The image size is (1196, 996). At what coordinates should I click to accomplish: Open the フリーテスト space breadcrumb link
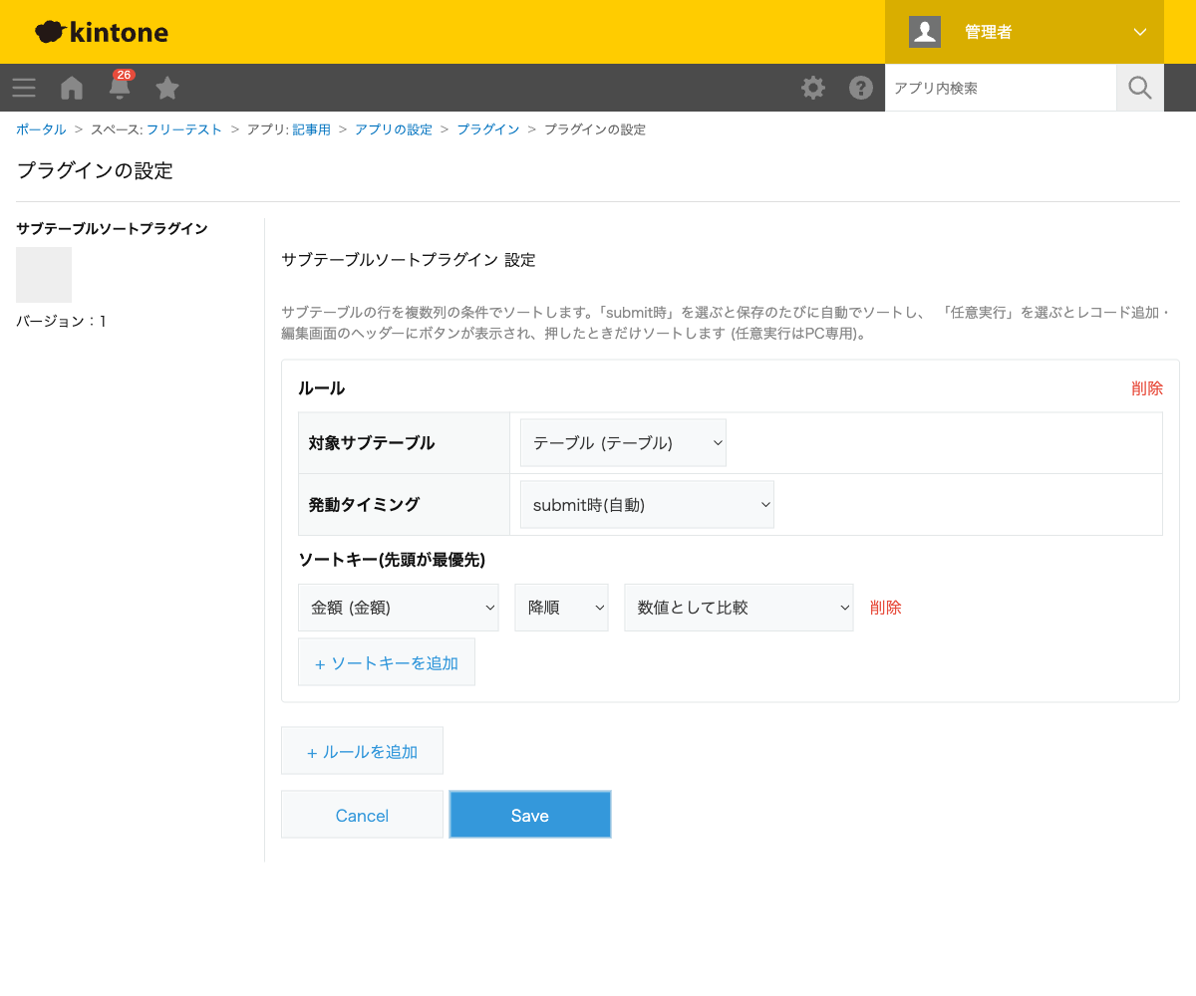point(184,129)
